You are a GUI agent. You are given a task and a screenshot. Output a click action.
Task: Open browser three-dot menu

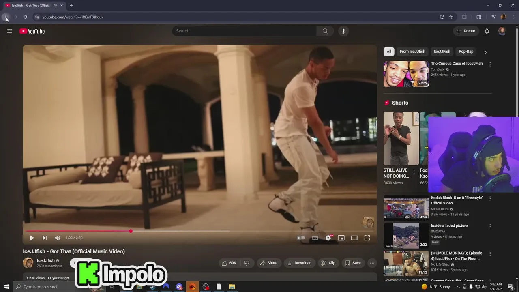pyautogui.click(x=513, y=17)
